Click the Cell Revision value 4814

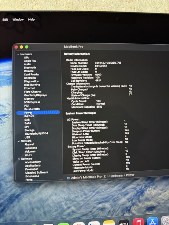98,80
